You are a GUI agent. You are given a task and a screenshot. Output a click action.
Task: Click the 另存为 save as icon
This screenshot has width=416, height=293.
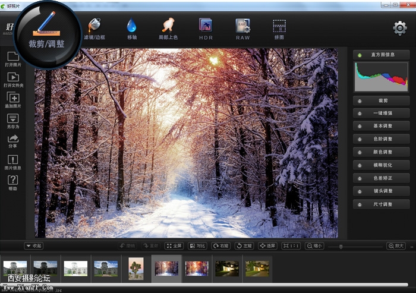click(x=13, y=121)
